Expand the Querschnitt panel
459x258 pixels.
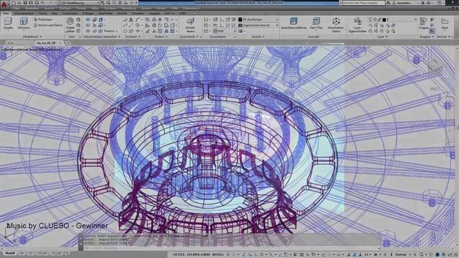pyautogui.click(x=189, y=37)
